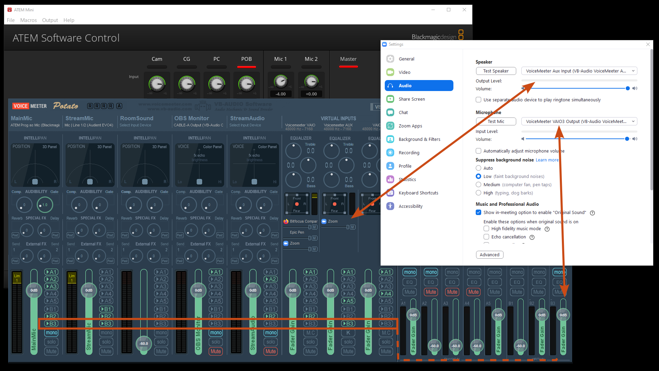Select High noise suppression
The height and width of the screenshot is (371, 659).
tap(478, 193)
